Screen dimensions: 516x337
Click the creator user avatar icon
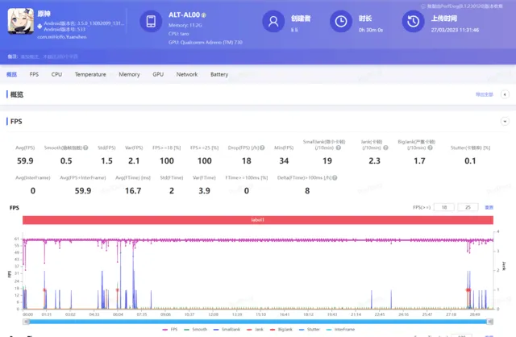(x=276, y=23)
